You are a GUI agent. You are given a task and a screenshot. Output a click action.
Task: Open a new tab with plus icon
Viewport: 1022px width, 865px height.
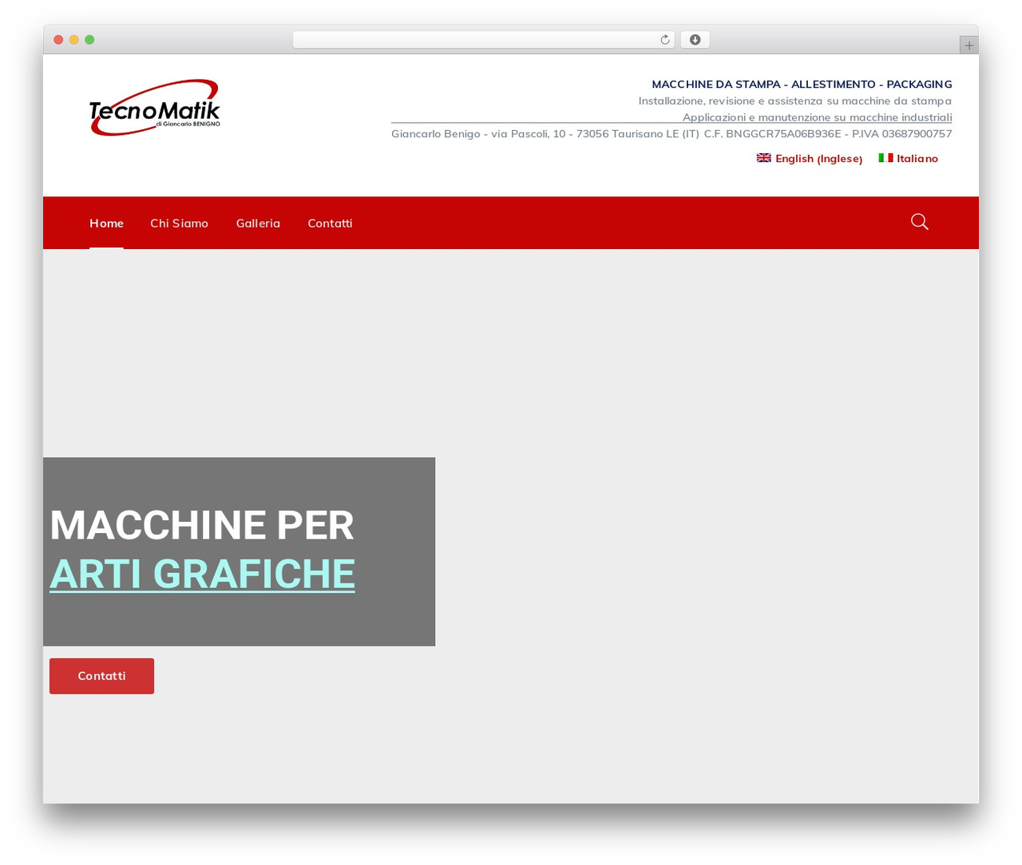pos(969,45)
